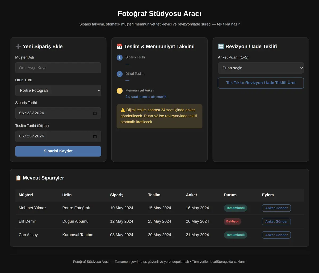Open the date picker icon for Teslim Tarihi
The height and width of the screenshot is (273, 319).
point(95,136)
